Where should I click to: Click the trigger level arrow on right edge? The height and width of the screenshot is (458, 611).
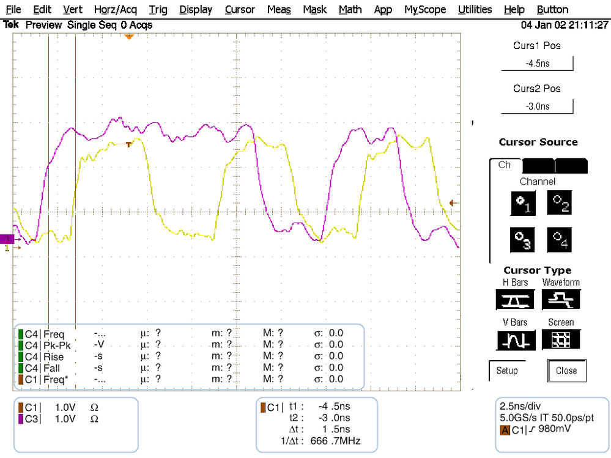tap(453, 203)
